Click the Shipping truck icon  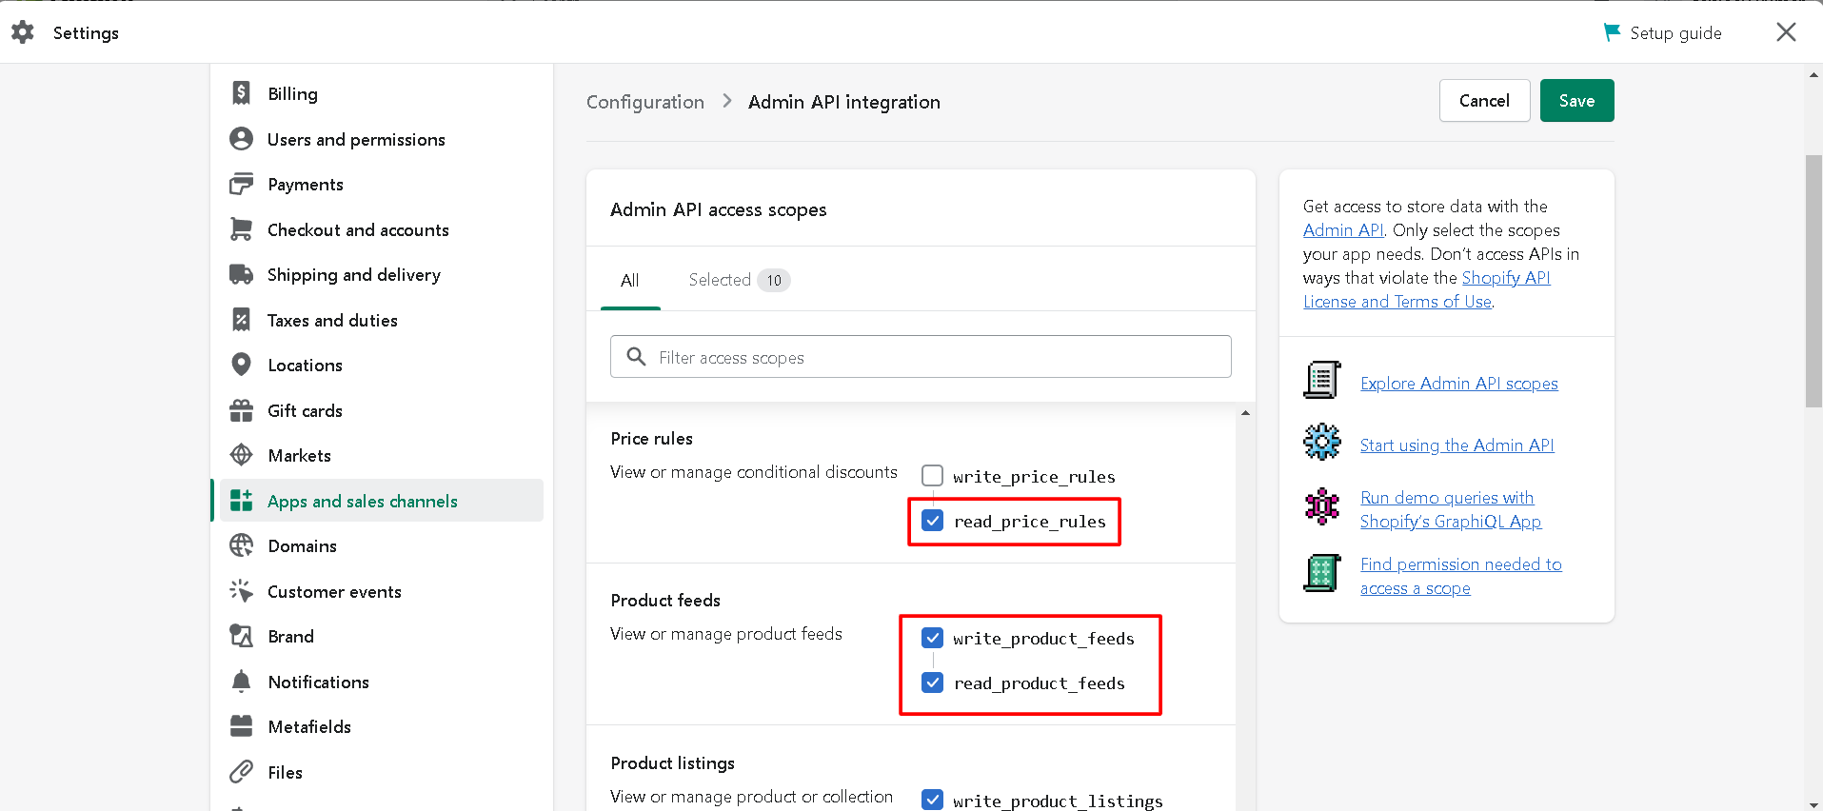tap(242, 274)
